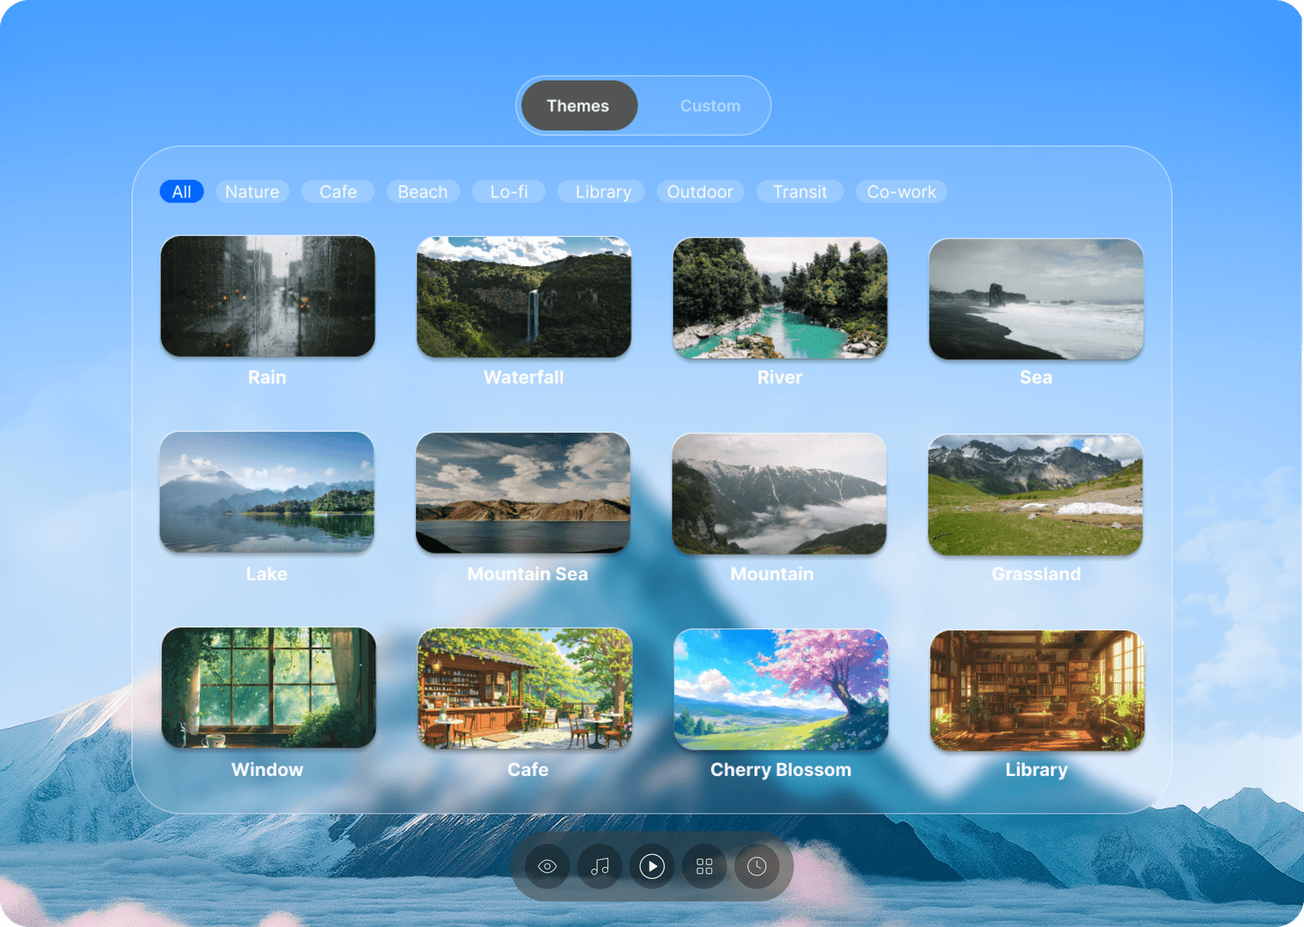
Task: Open the grid layout icon in the toolbar
Action: (704, 867)
